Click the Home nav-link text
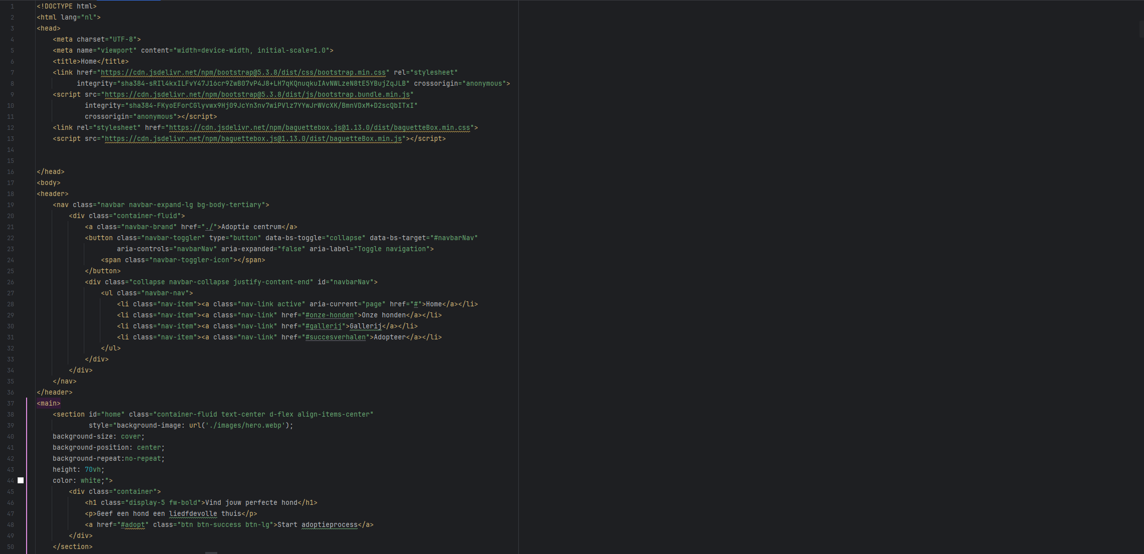Image resolution: width=1144 pixels, height=554 pixels. click(434, 304)
